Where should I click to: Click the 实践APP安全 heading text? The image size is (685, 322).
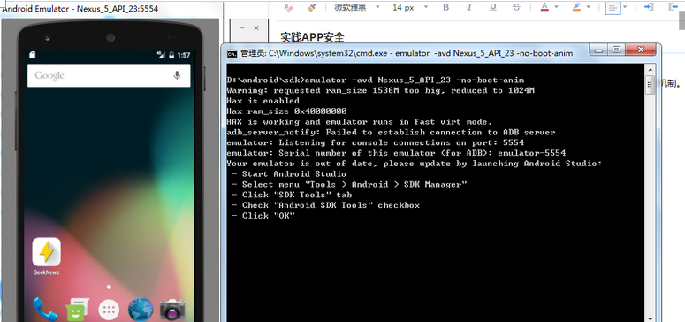[312, 37]
